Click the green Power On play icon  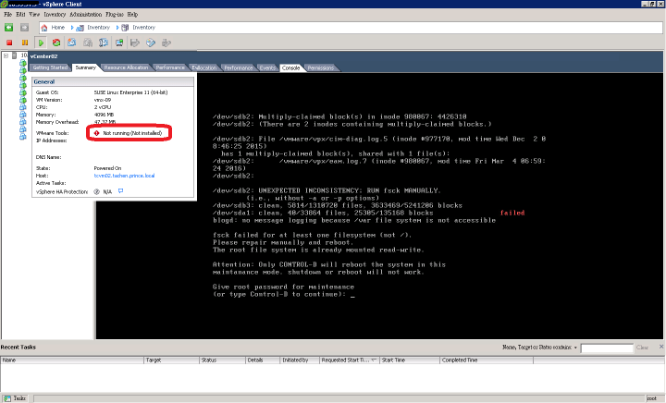click(x=41, y=43)
